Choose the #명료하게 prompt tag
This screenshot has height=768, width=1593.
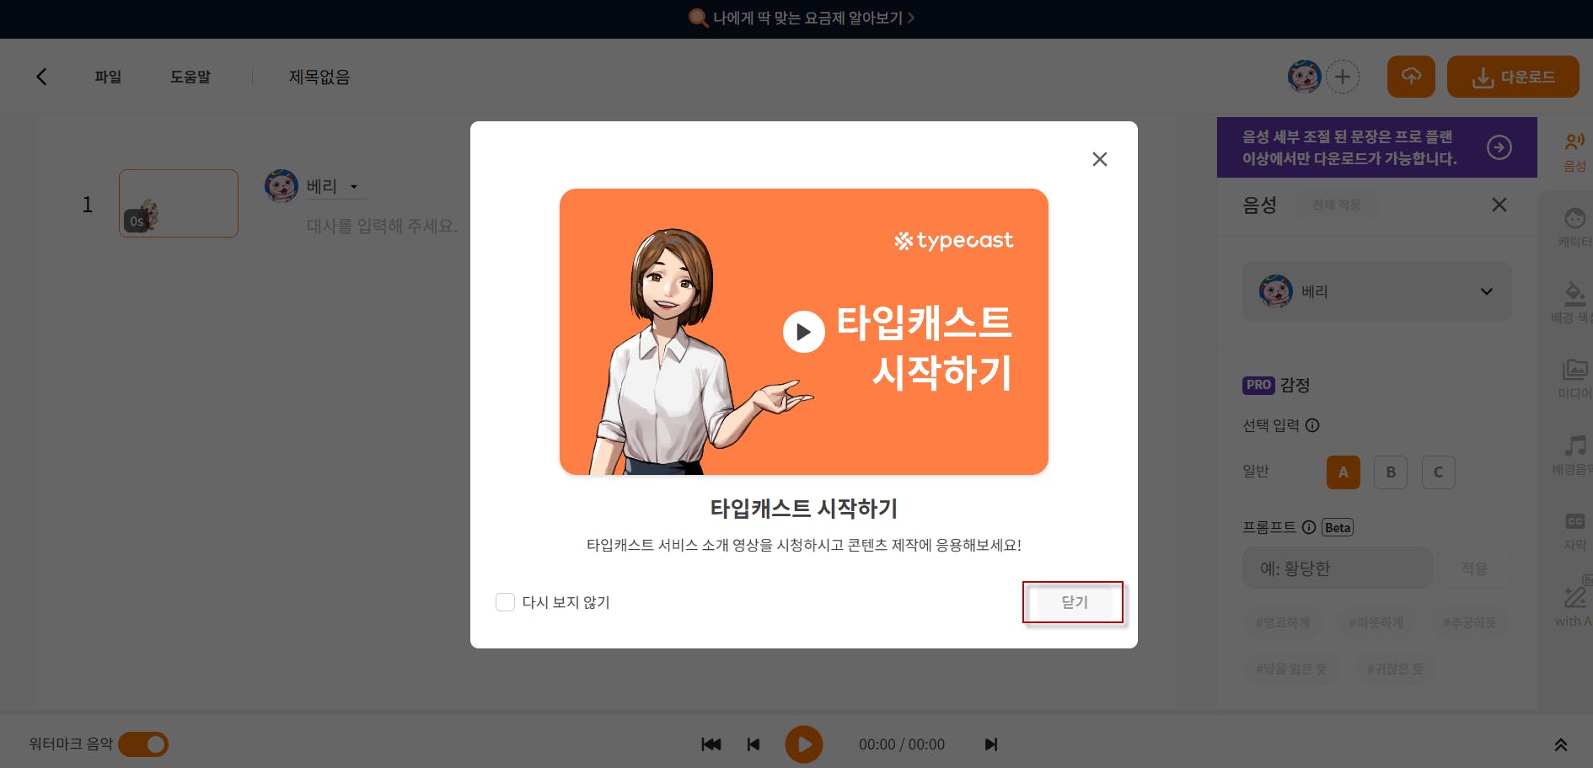click(x=1283, y=622)
